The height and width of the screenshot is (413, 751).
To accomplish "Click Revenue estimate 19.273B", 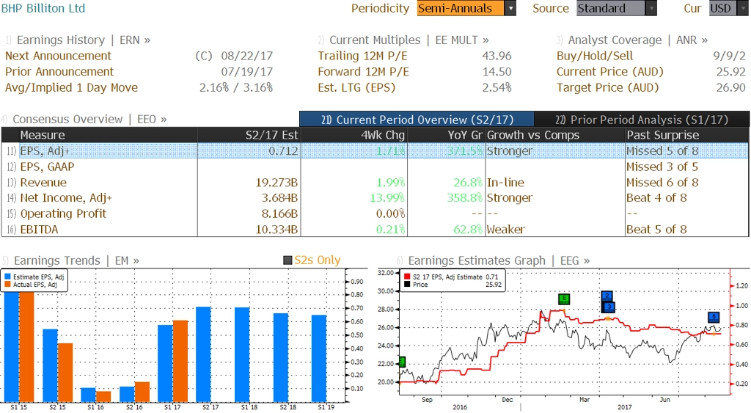I will tap(276, 183).
